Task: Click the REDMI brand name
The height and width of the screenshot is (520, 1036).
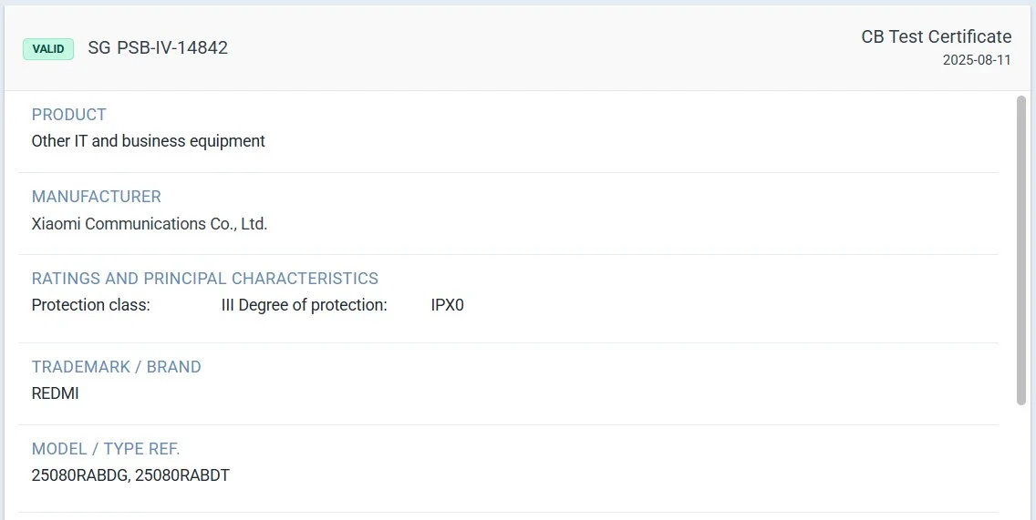Action: 55,393
